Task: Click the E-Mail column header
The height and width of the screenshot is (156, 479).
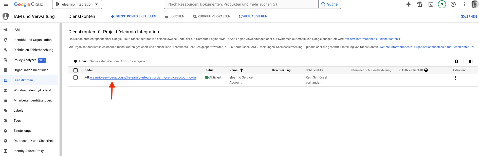Action: click(89, 70)
